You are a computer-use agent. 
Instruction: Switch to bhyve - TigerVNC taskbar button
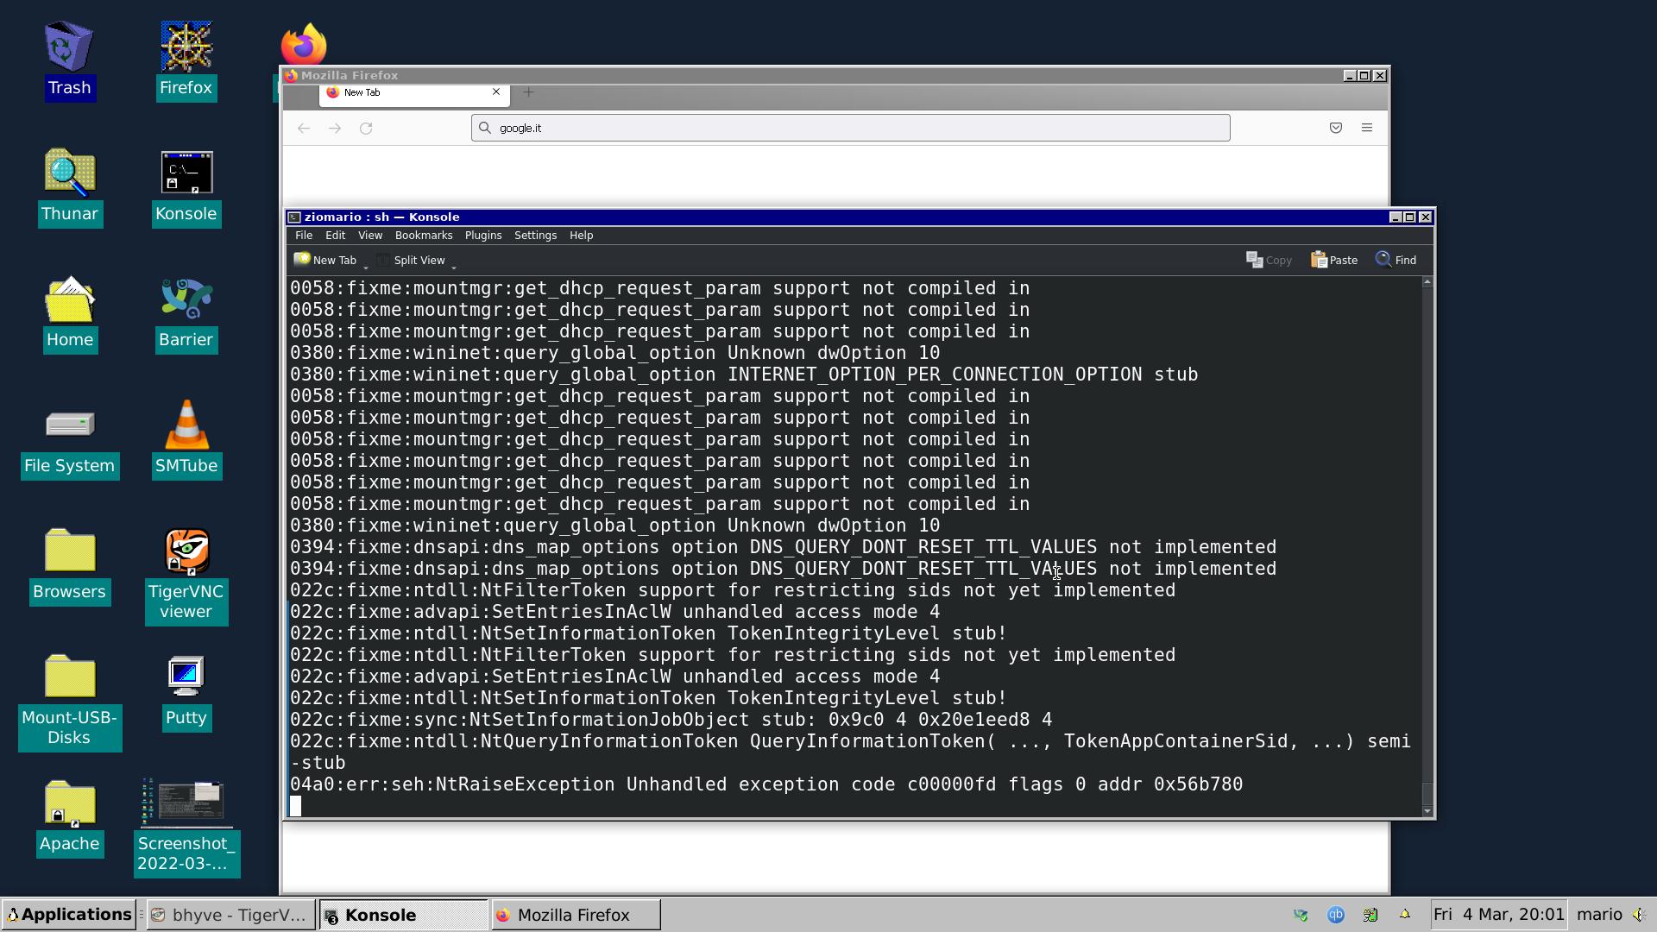pos(230,915)
